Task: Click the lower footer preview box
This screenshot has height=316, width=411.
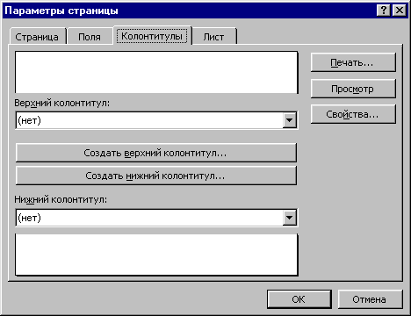Action: click(x=156, y=255)
